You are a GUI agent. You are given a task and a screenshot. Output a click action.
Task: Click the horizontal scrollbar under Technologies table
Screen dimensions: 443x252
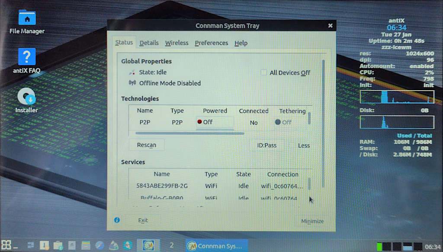pyautogui.click(x=189, y=133)
